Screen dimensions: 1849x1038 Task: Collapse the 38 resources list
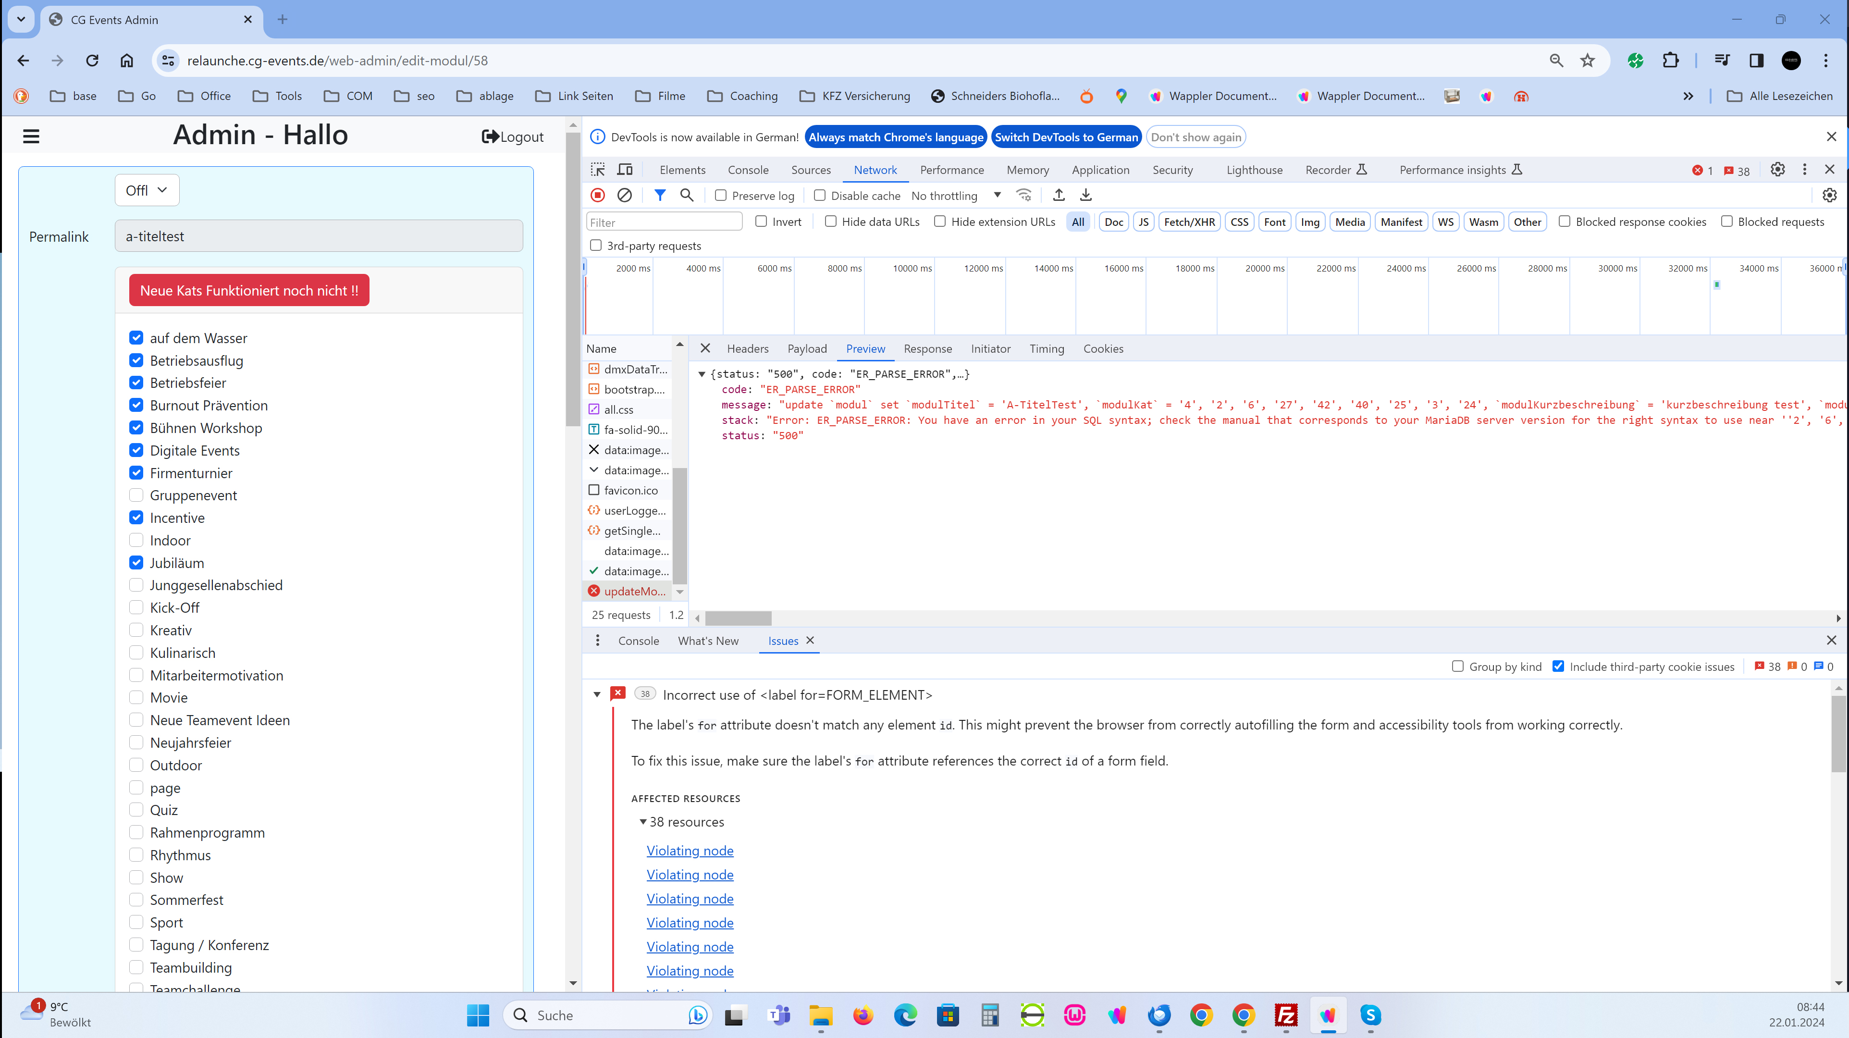[643, 822]
